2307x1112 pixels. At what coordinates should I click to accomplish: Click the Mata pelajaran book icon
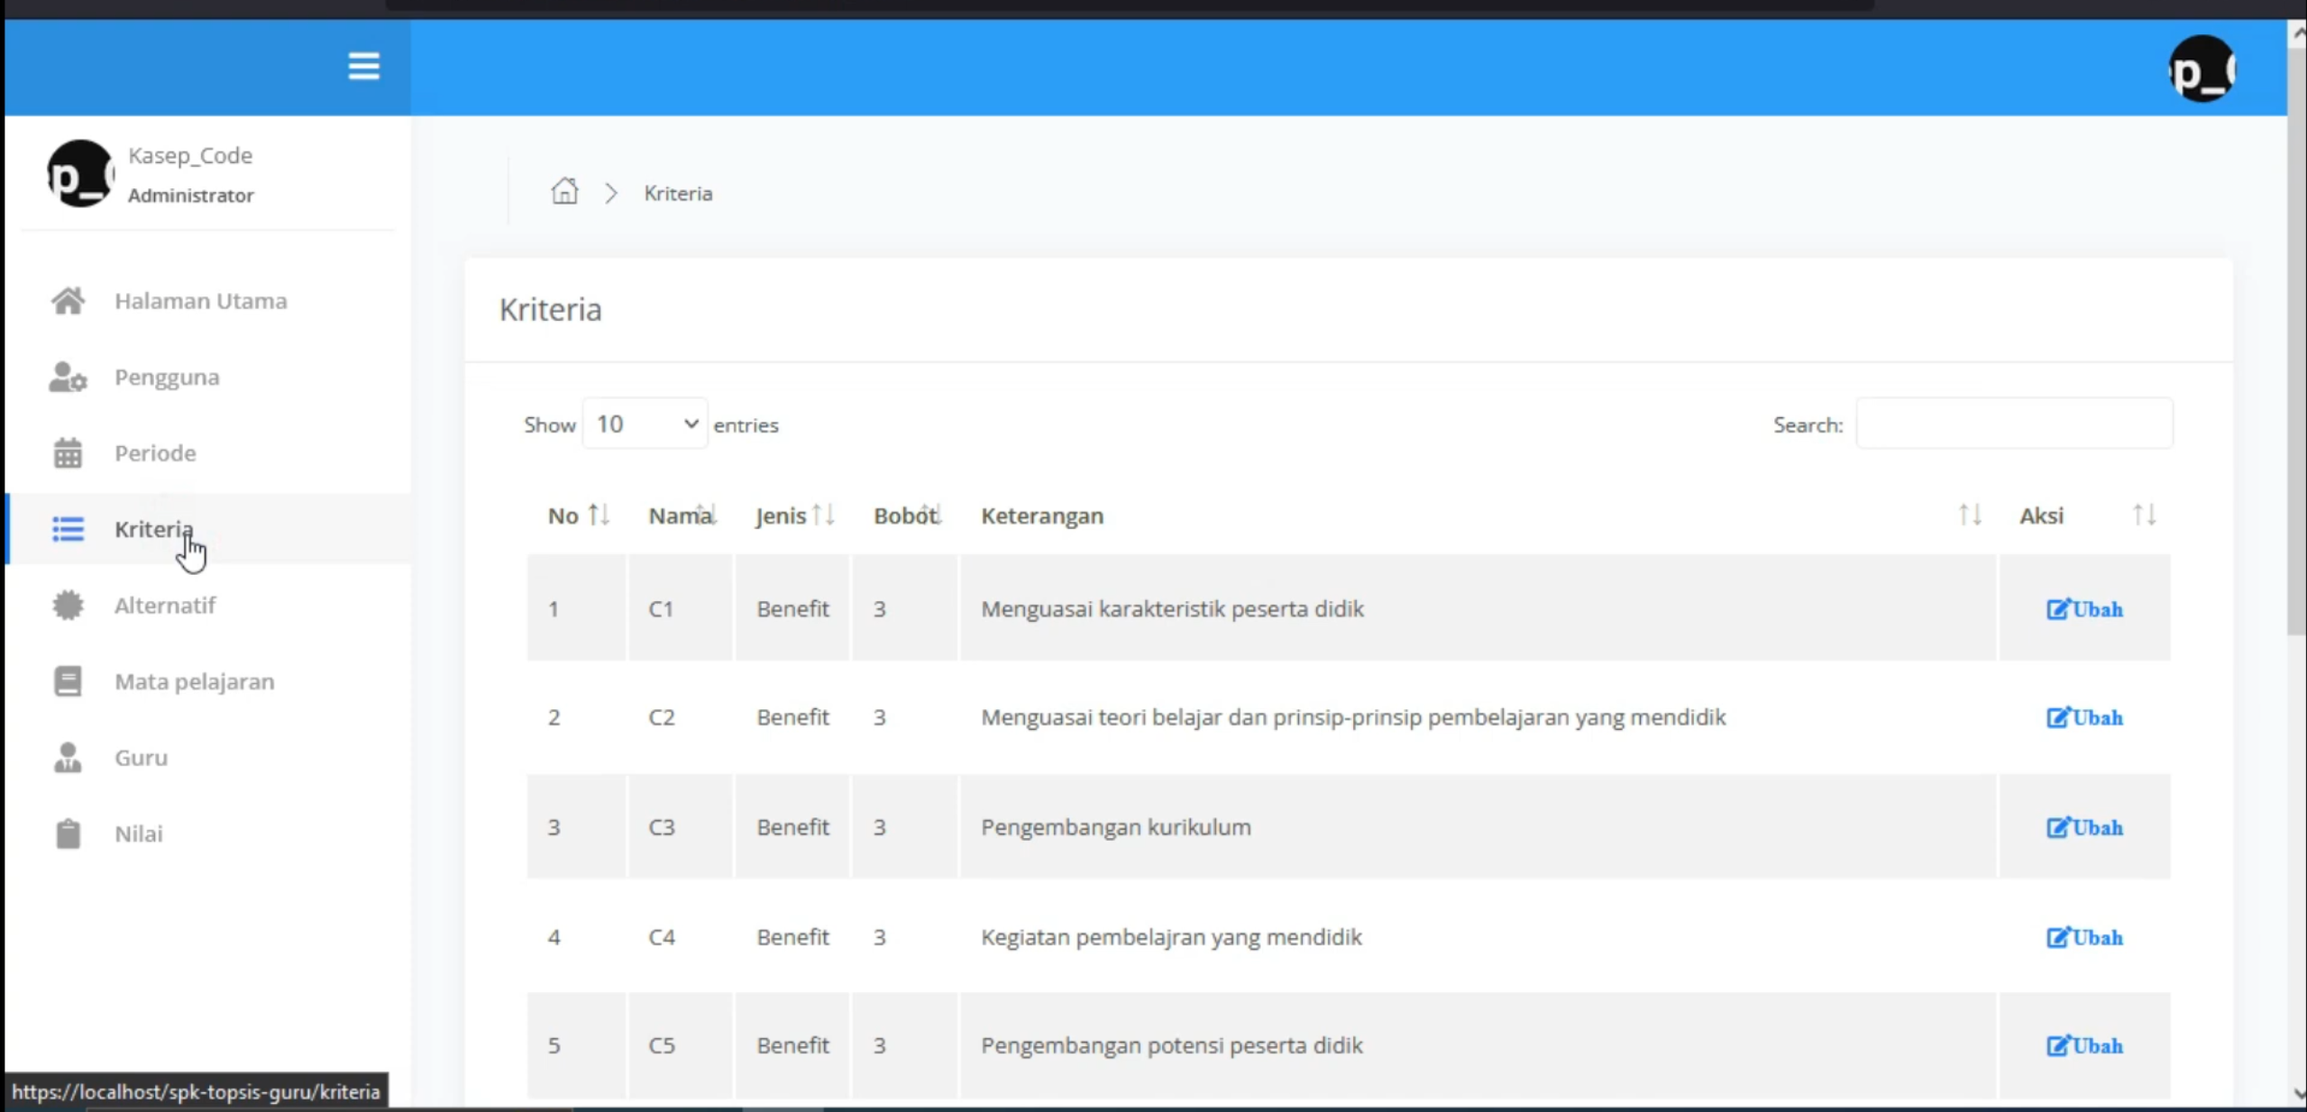click(x=68, y=681)
